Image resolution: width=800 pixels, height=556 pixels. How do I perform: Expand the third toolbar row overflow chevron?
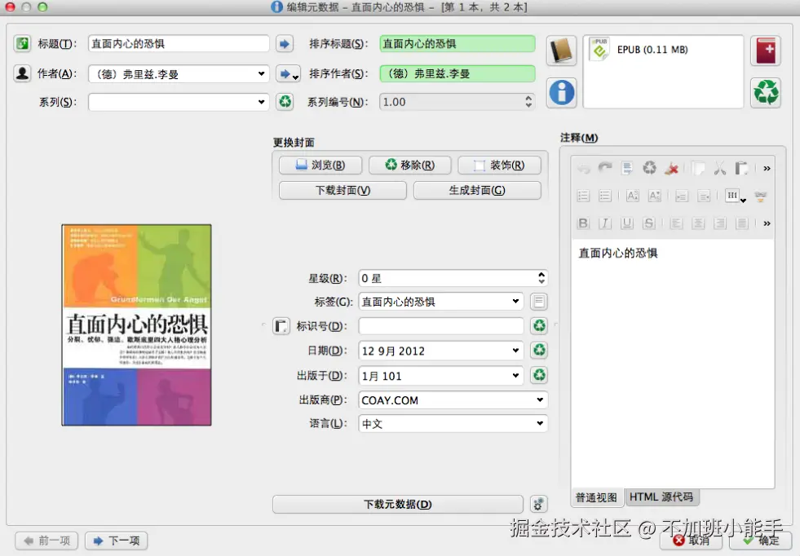click(x=767, y=223)
